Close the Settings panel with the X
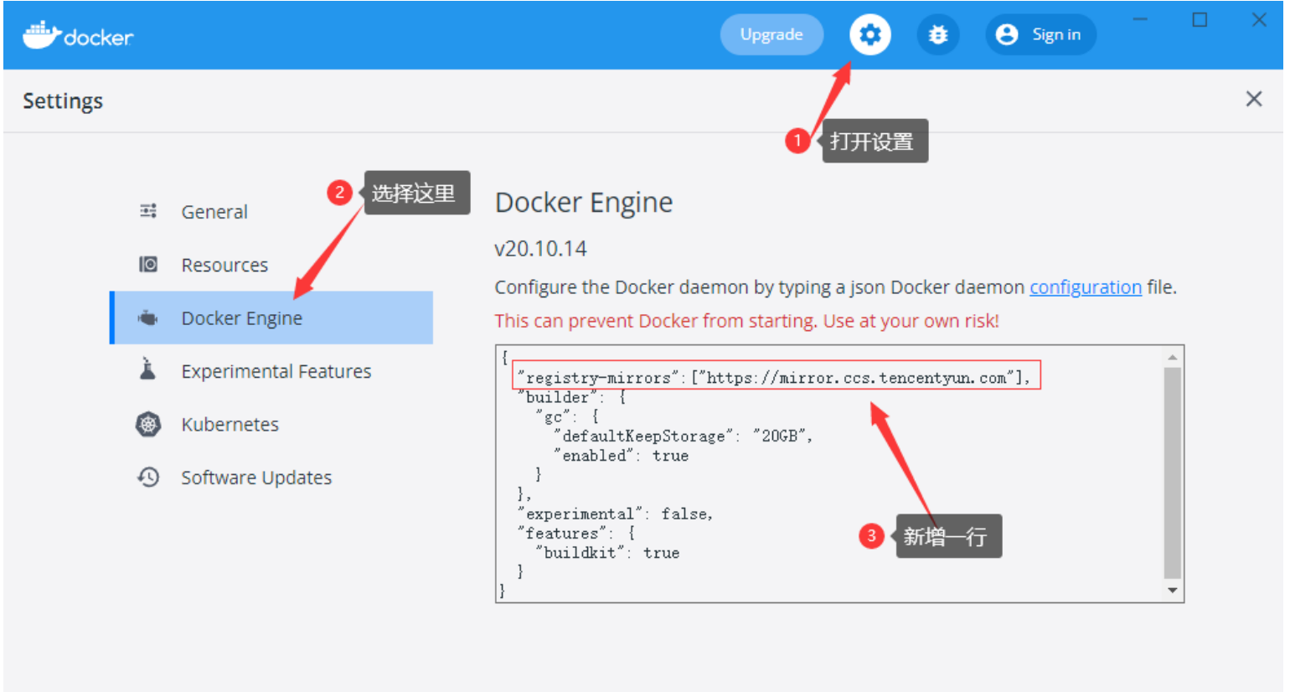This screenshot has height=692, width=1290. pos(1254,99)
